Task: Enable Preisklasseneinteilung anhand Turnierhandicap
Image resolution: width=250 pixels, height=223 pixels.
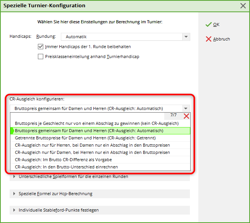Action: pyautogui.click(x=41, y=57)
